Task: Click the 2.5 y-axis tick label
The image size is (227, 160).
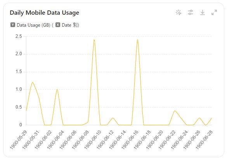Action: click(x=19, y=36)
